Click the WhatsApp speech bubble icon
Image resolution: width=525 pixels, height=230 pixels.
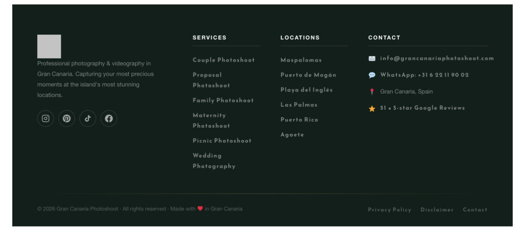[372, 75]
